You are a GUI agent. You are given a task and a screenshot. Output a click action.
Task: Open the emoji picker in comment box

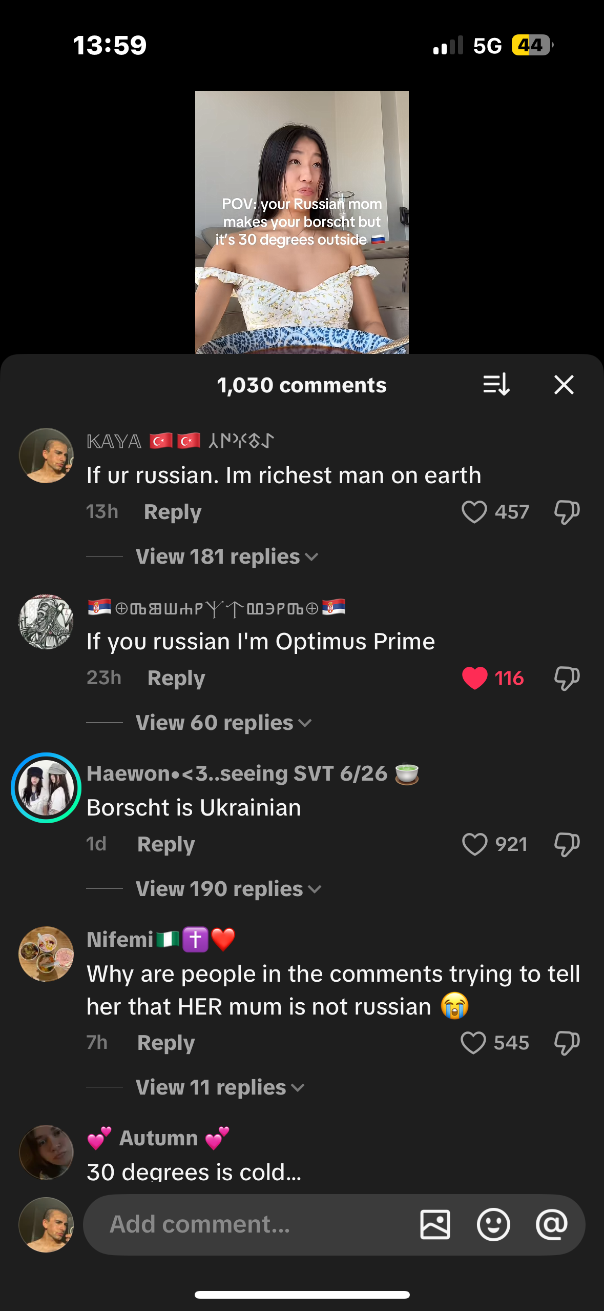[x=493, y=1224]
